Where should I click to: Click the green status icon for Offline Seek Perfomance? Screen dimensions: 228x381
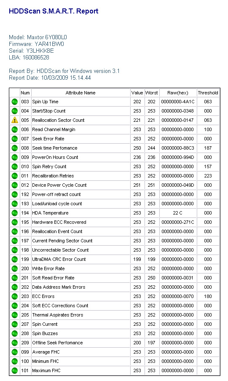(x=15, y=343)
